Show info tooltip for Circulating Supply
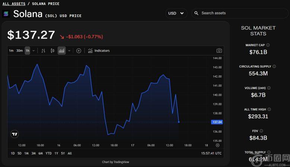This screenshot has height=167, width=290. coord(274,66)
